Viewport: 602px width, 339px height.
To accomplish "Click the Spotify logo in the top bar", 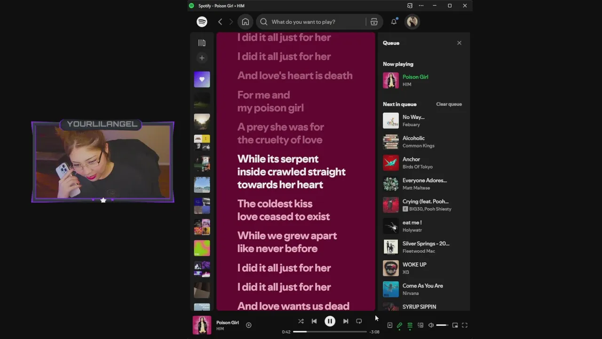I will [x=202, y=22].
